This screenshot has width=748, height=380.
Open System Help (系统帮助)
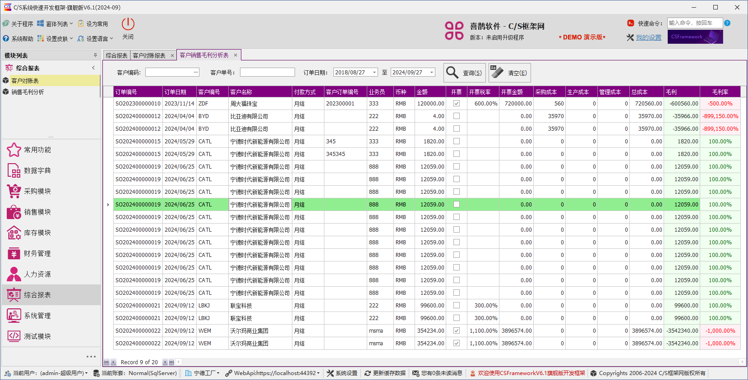coord(18,39)
